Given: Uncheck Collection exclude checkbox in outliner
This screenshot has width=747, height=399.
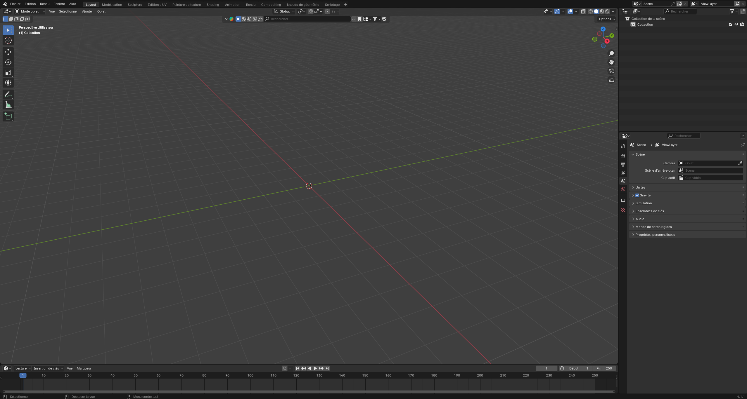Looking at the screenshot, I should coord(731,25).
